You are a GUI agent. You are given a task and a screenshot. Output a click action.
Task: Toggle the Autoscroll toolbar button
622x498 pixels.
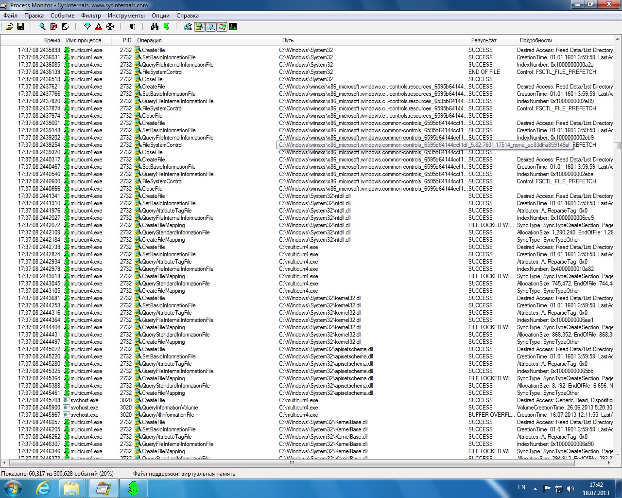point(54,27)
